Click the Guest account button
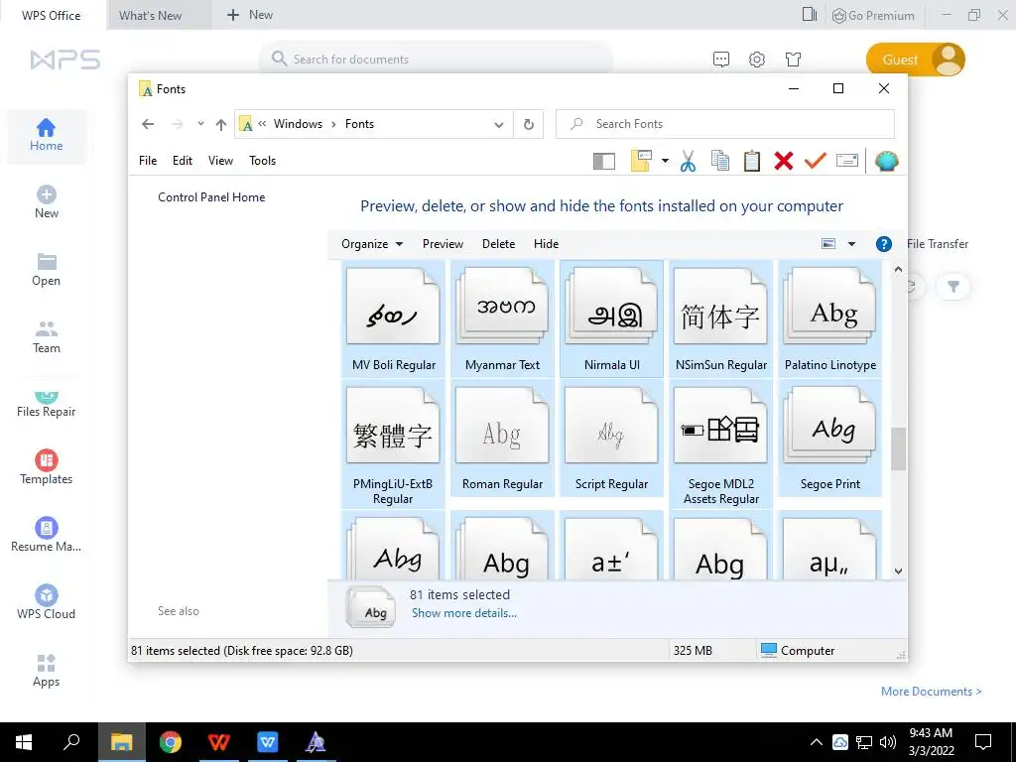The image size is (1016, 762). [x=915, y=60]
